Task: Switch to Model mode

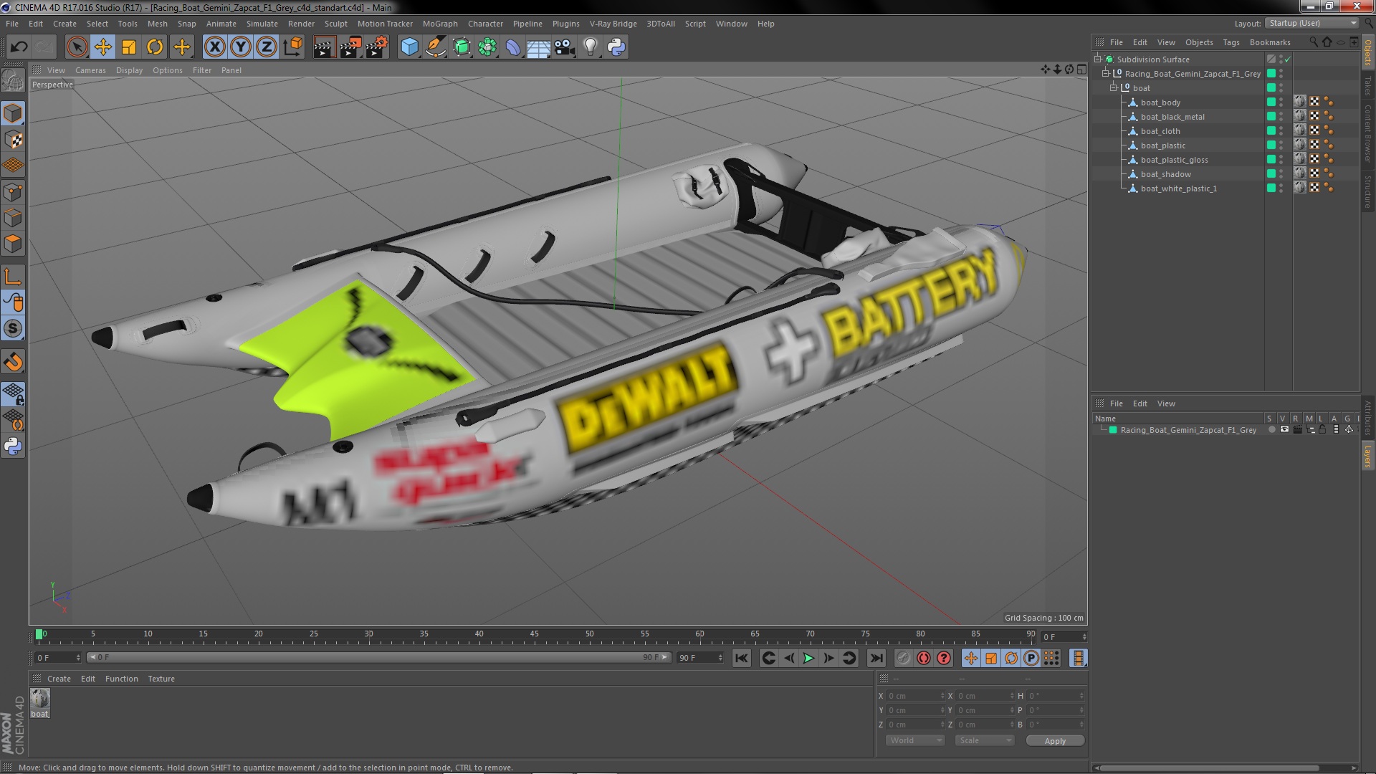Action: (x=13, y=113)
